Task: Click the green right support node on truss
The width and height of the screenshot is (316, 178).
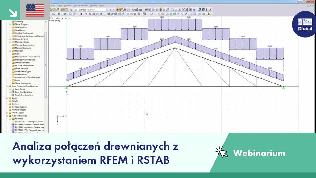Action: click(x=283, y=87)
